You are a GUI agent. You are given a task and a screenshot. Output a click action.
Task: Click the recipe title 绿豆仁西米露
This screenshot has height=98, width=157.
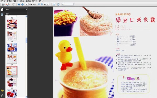coord(135,20)
